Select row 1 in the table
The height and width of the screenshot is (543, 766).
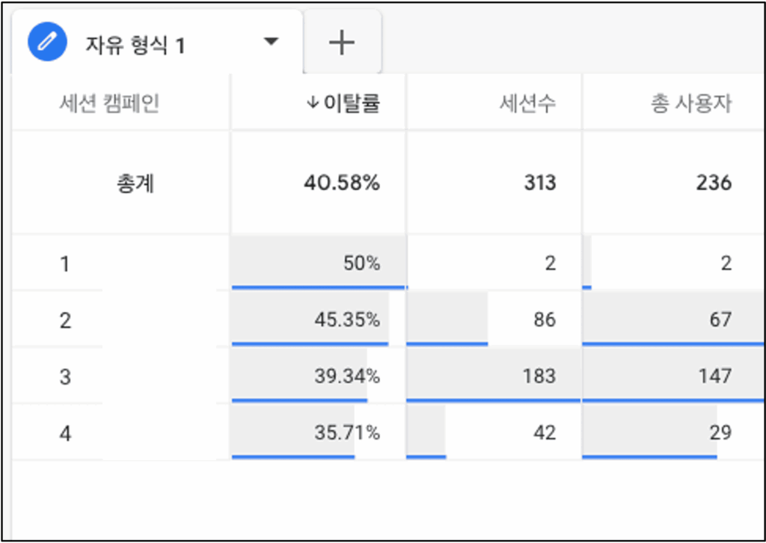point(65,263)
